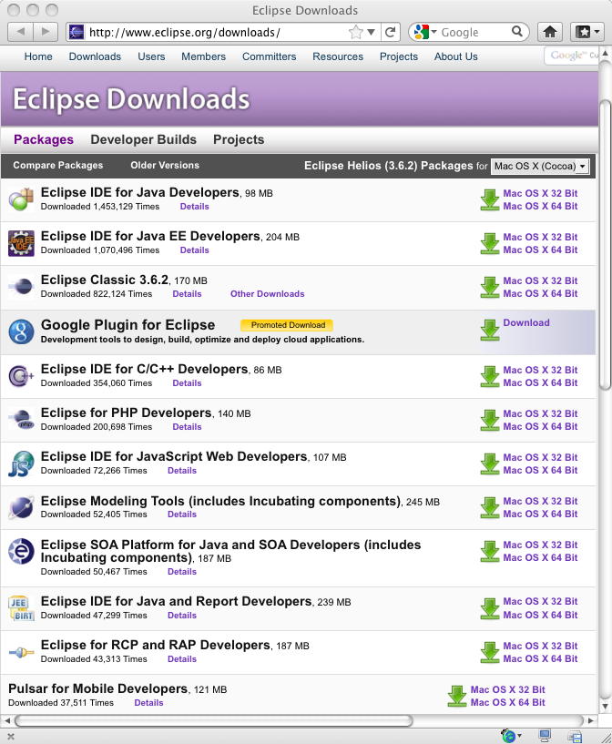Click the Java EE IDE package icon
This screenshot has height=744, width=612.
(x=21, y=243)
